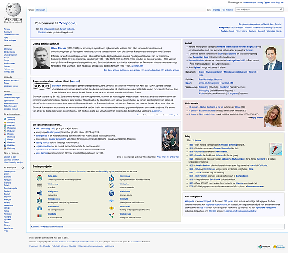Open Brexit link in Bakgrunn row
Screen dimensions: 288x253
pos(202,72)
